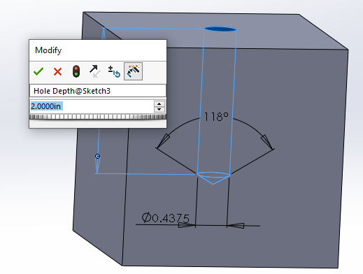This screenshot has width=363, height=274.
Task: Click the Rebuild traffic light icon
Action: (76, 71)
